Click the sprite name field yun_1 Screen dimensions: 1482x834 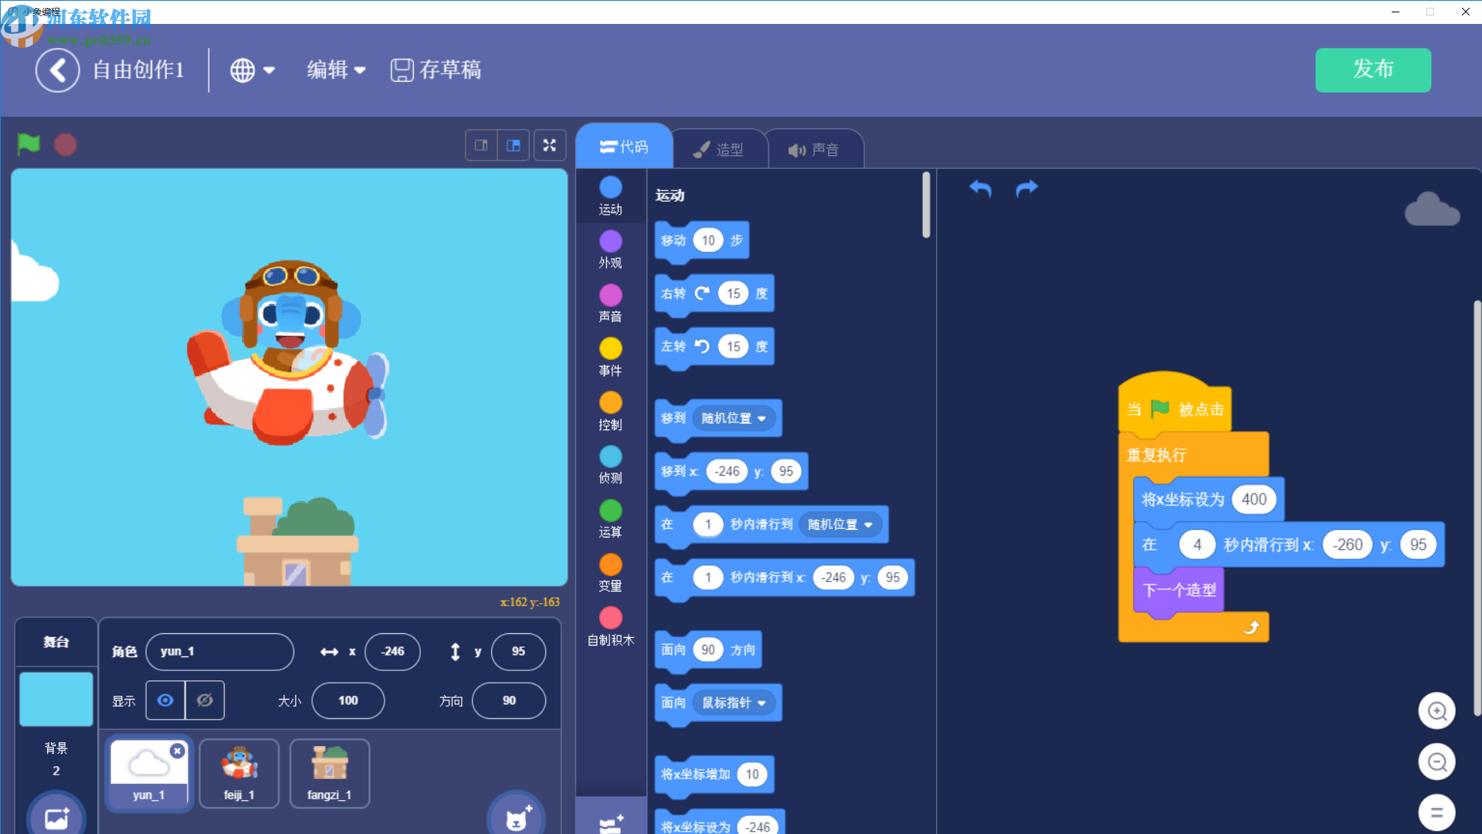pos(219,652)
